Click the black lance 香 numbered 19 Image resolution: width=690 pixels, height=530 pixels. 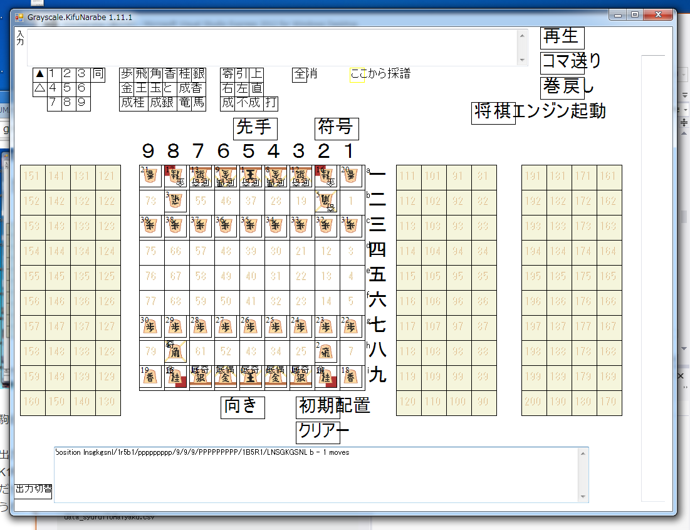[x=150, y=377]
